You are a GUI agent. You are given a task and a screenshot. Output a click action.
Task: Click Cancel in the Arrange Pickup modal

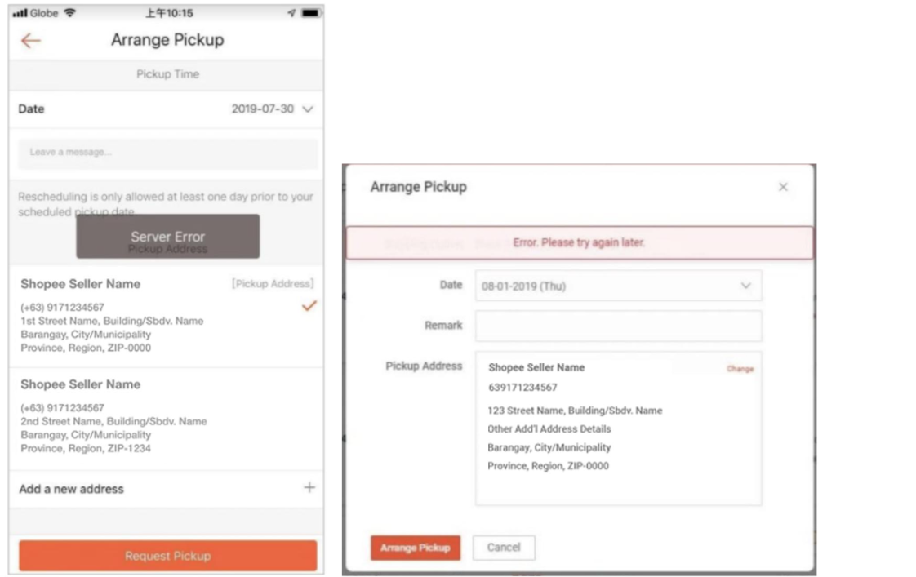tap(504, 548)
